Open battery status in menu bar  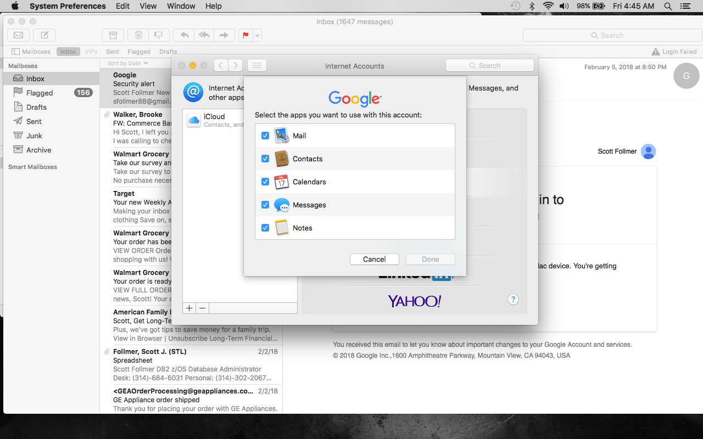[x=591, y=6]
